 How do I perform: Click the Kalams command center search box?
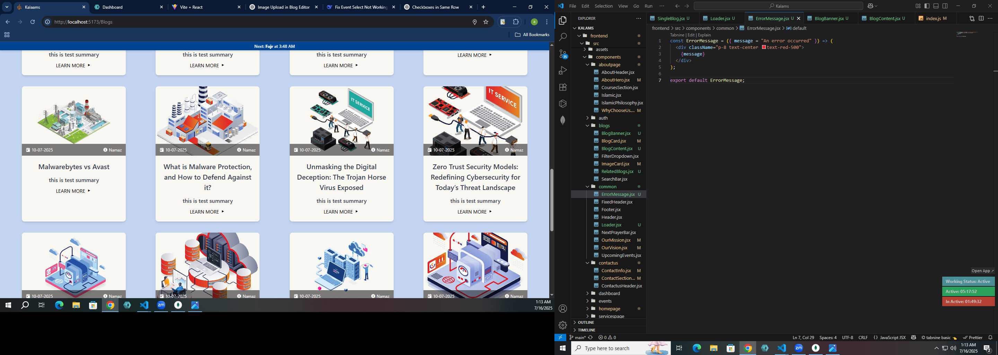pos(778,6)
